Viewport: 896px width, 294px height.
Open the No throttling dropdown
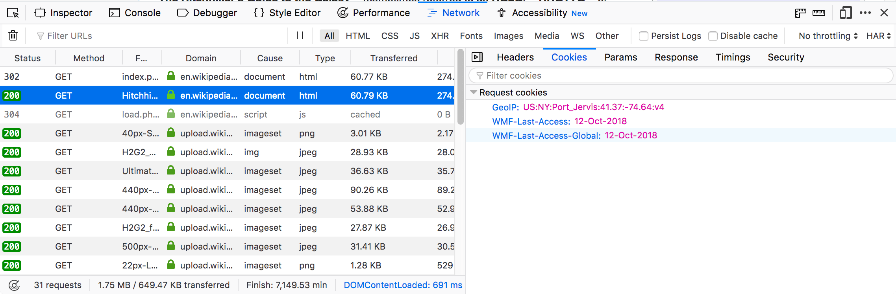pos(828,36)
